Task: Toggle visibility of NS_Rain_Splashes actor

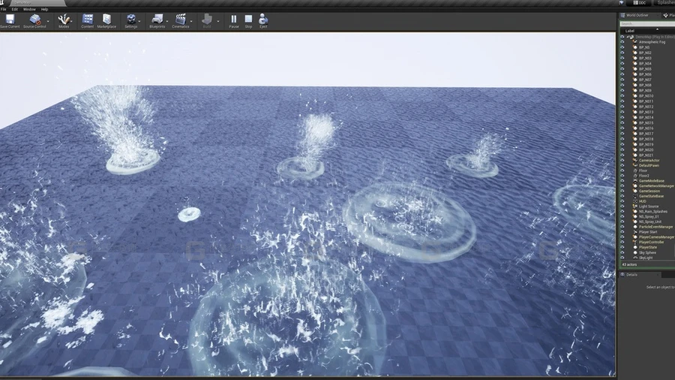Action: tap(622, 212)
